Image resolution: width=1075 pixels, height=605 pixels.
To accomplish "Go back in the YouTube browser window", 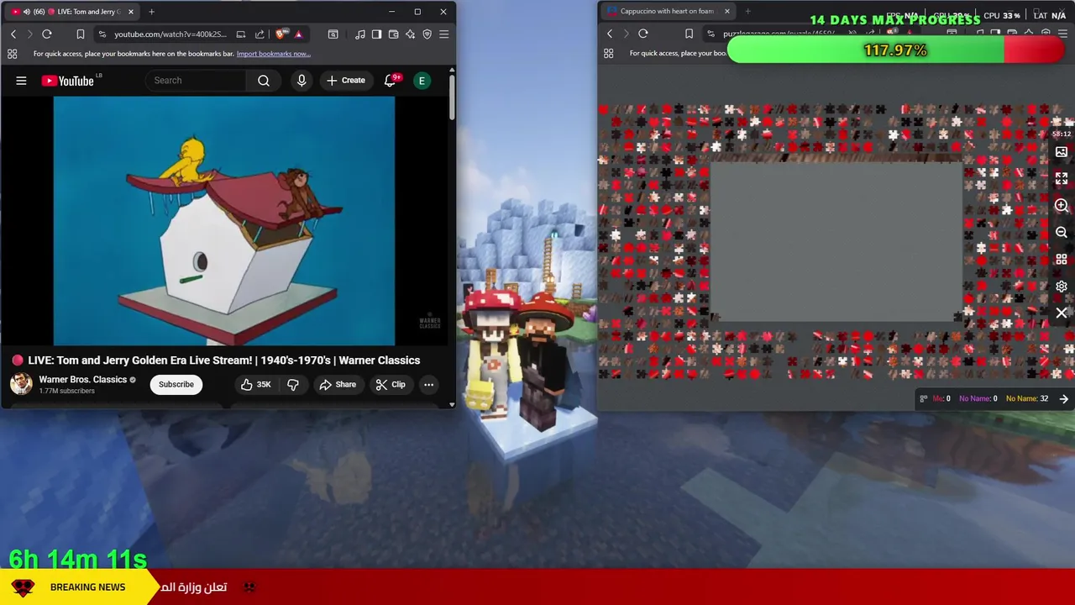I will coord(13,34).
